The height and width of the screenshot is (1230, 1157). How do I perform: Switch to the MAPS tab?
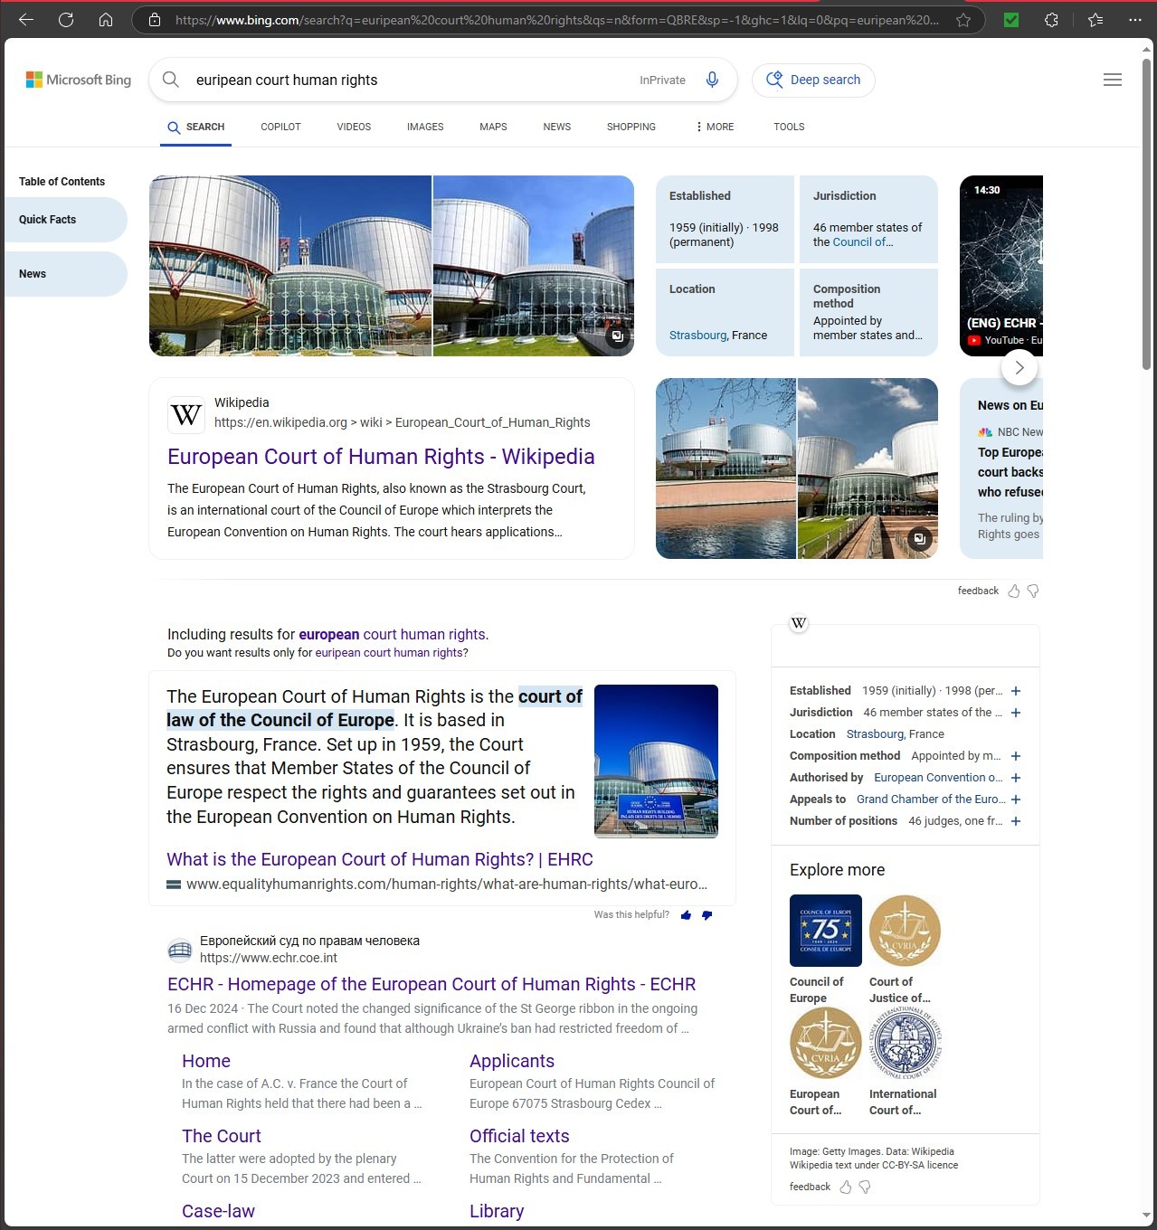[493, 127]
